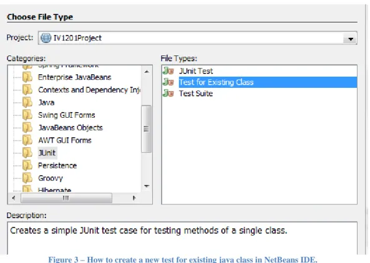Image resolution: width=370 pixels, height=263 pixels.
Task: Select the JUnit Test file type
Action: click(196, 70)
